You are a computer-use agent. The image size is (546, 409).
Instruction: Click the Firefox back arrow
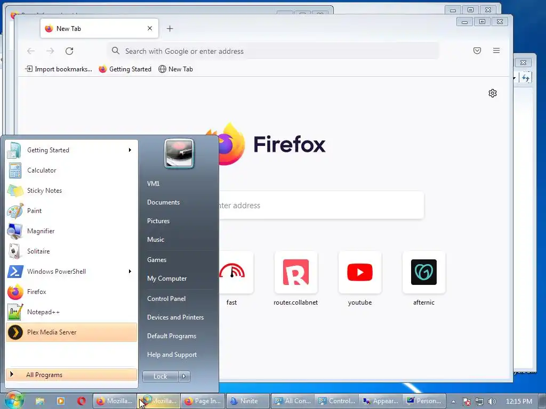coord(31,51)
